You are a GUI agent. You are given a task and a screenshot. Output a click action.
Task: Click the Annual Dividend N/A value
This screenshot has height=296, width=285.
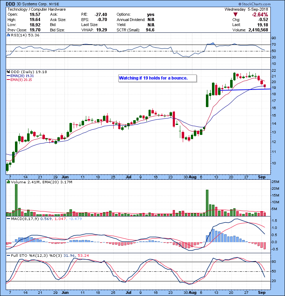click(151, 20)
